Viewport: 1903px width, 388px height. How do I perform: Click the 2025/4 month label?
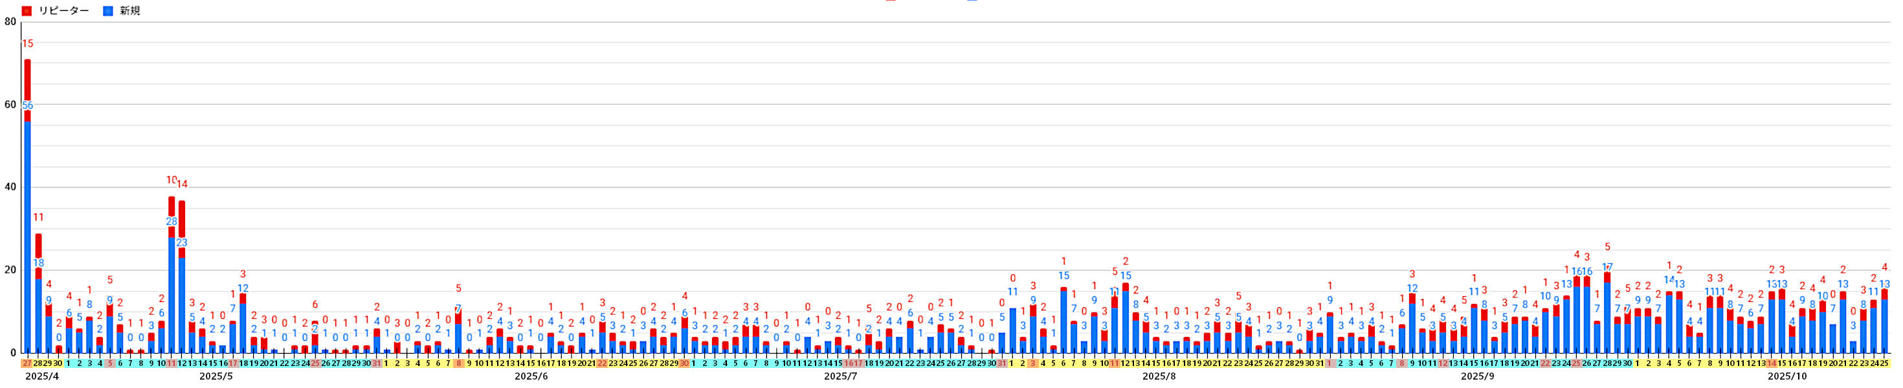(42, 377)
